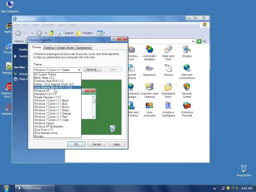This screenshot has width=256, height=192.
Task: Click the Up folder toolbar icon
Action: [x=52, y=33]
